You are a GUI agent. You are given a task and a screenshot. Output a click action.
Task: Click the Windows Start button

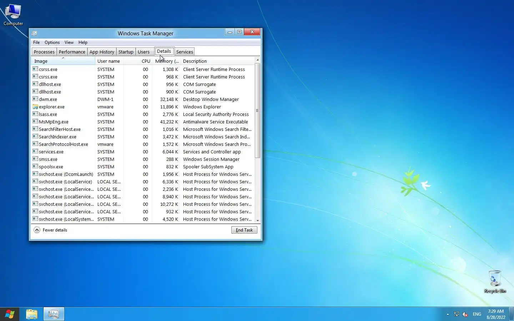click(10, 314)
